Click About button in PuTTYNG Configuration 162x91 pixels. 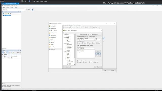(x=67, y=67)
